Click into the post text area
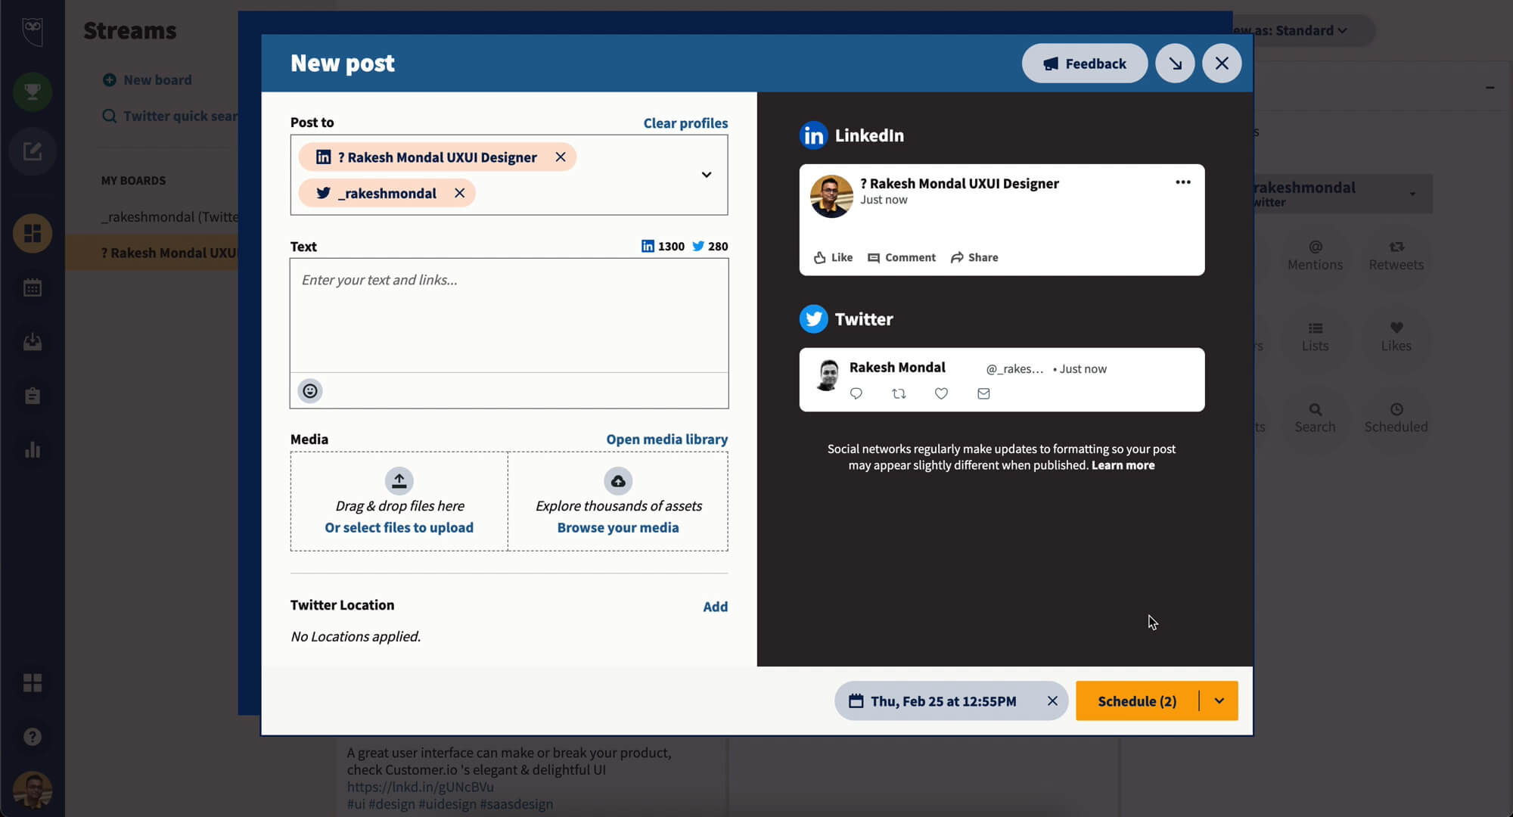The image size is (1513, 817). tap(509, 315)
